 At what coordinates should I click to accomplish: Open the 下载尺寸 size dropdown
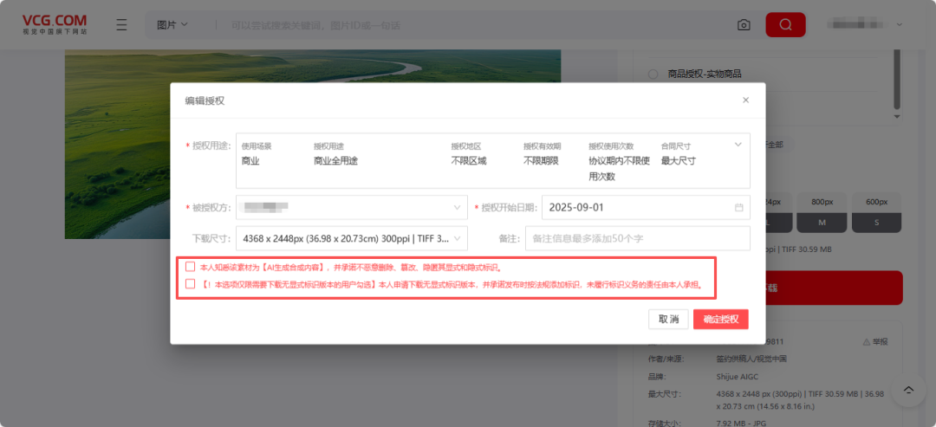352,238
